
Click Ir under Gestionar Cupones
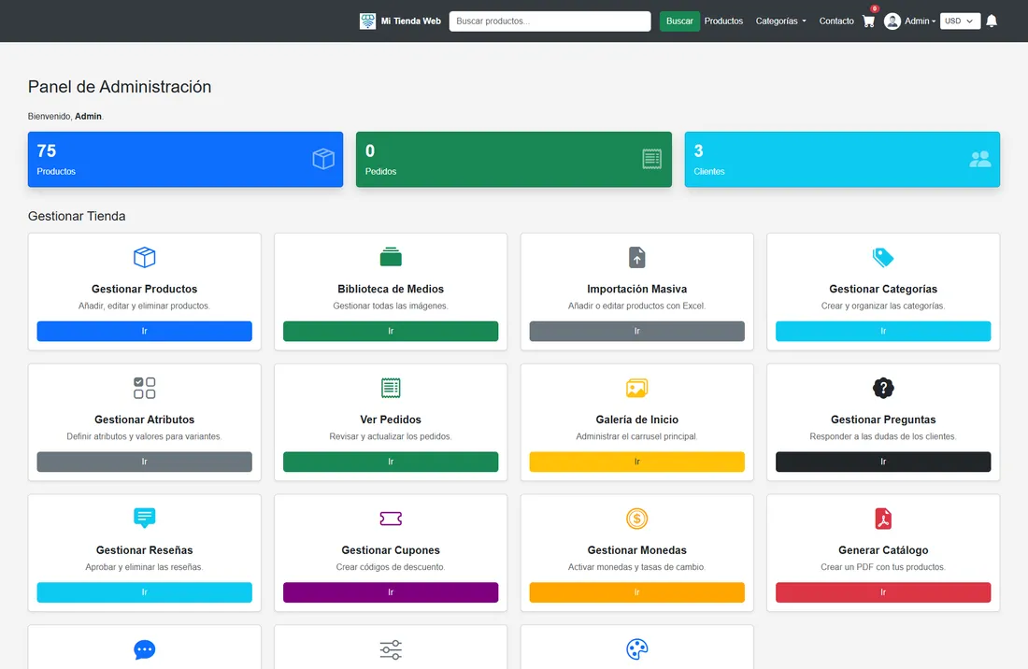click(x=391, y=591)
